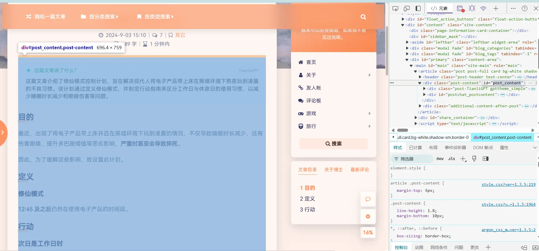Toggle .cls element classes panel
539x251 pixels.
(x=452, y=159)
